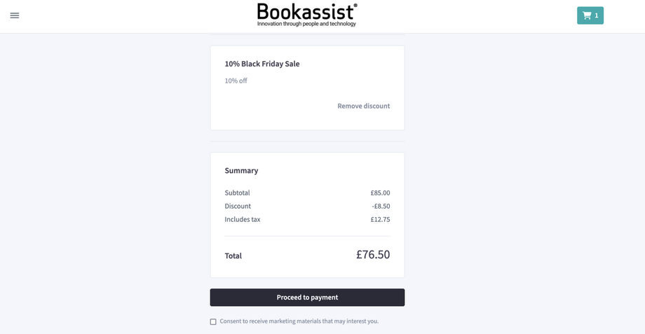Click the Summary heading
645x334 pixels.
(241, 170)
